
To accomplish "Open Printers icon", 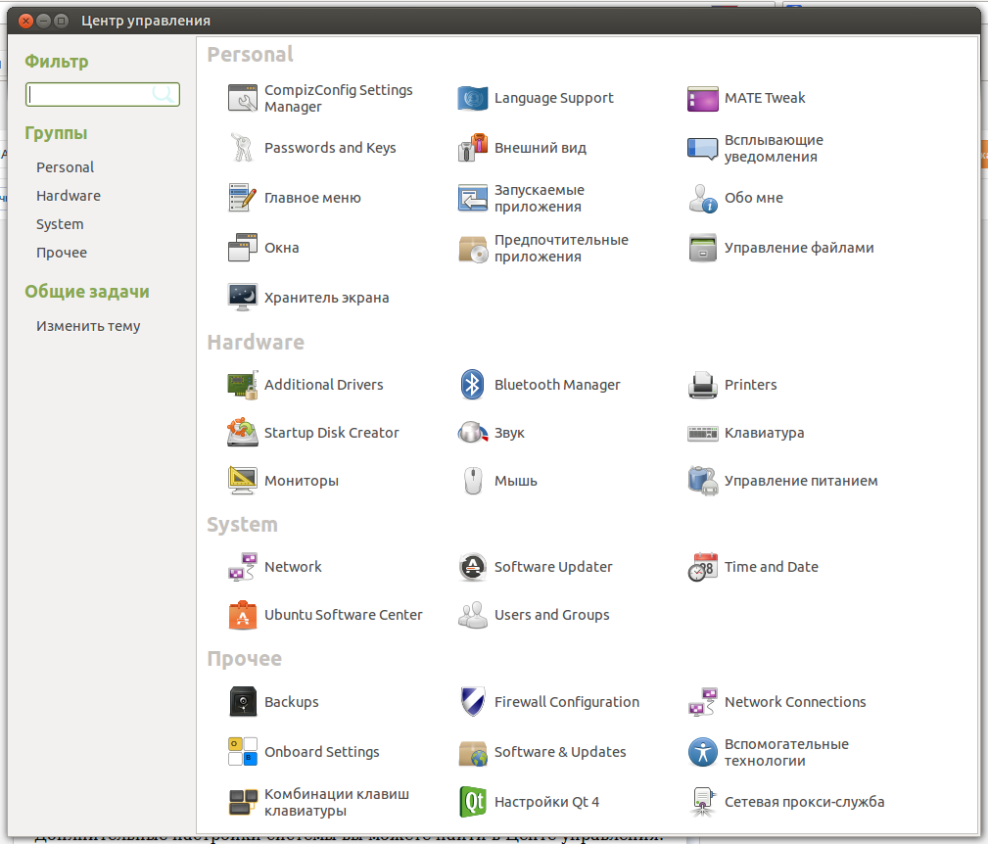I will 702,384.
